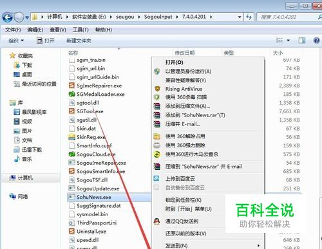Viewport: 322px width, 249px height.
Task: Click the SogouUpdate.exe file icon
Action: (x=71, y=189)
